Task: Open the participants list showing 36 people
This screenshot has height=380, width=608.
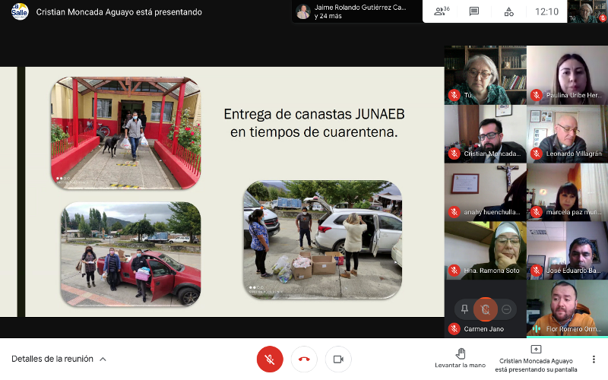Action: (x=441, y=11)
